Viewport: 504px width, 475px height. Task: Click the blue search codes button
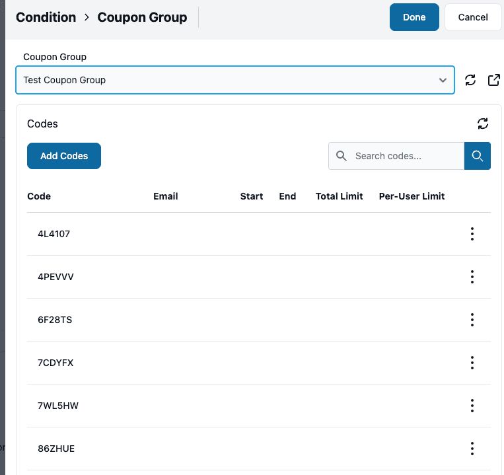click(478, 156)
